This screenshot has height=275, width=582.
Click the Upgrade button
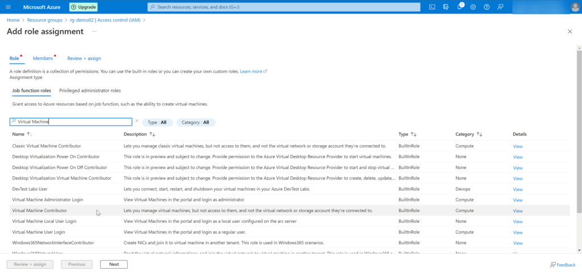[84, 7]
